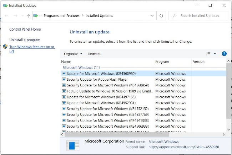Click the icon beside KB4541338 update
Screen dimensions: 232x155
click(x=64, y=121)
